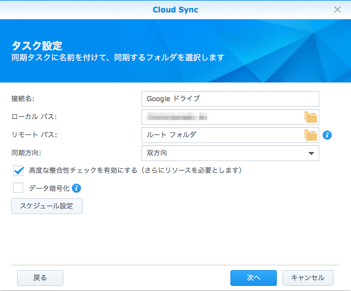
Task: Open folder browser for local path
Action: coord(311,117)
